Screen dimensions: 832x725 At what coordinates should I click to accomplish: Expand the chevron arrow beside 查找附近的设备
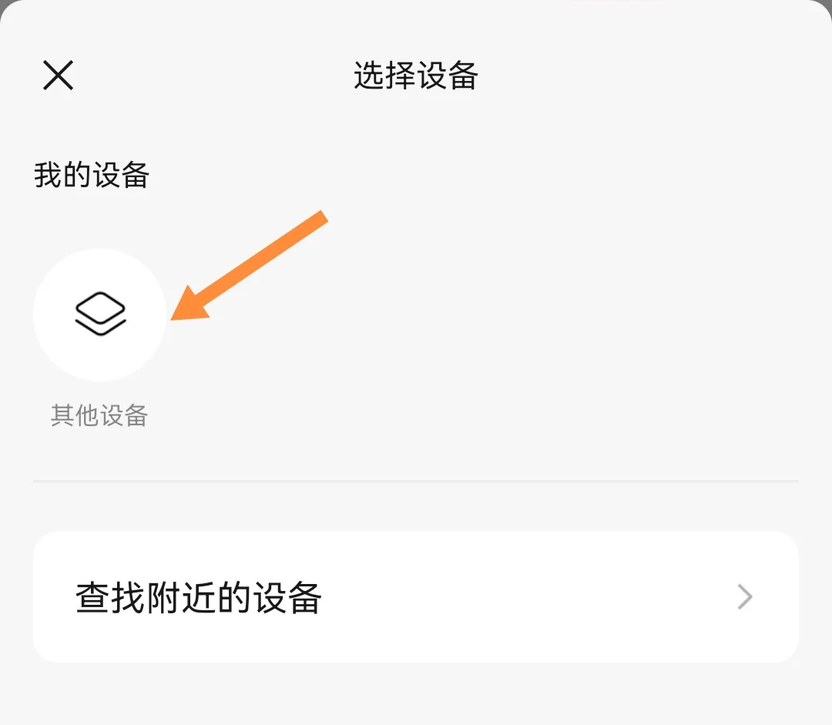[x=745, y=597]
